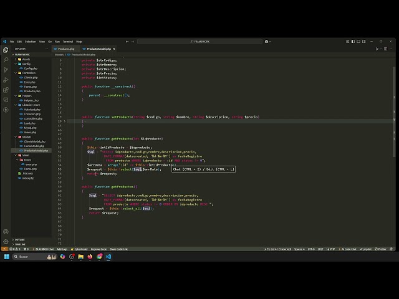Open the Terminal menu

[68, 42]
